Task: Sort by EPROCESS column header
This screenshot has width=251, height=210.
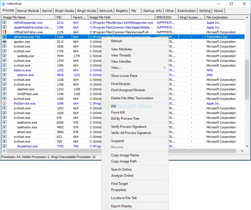Action: click(x=167, y=17)
